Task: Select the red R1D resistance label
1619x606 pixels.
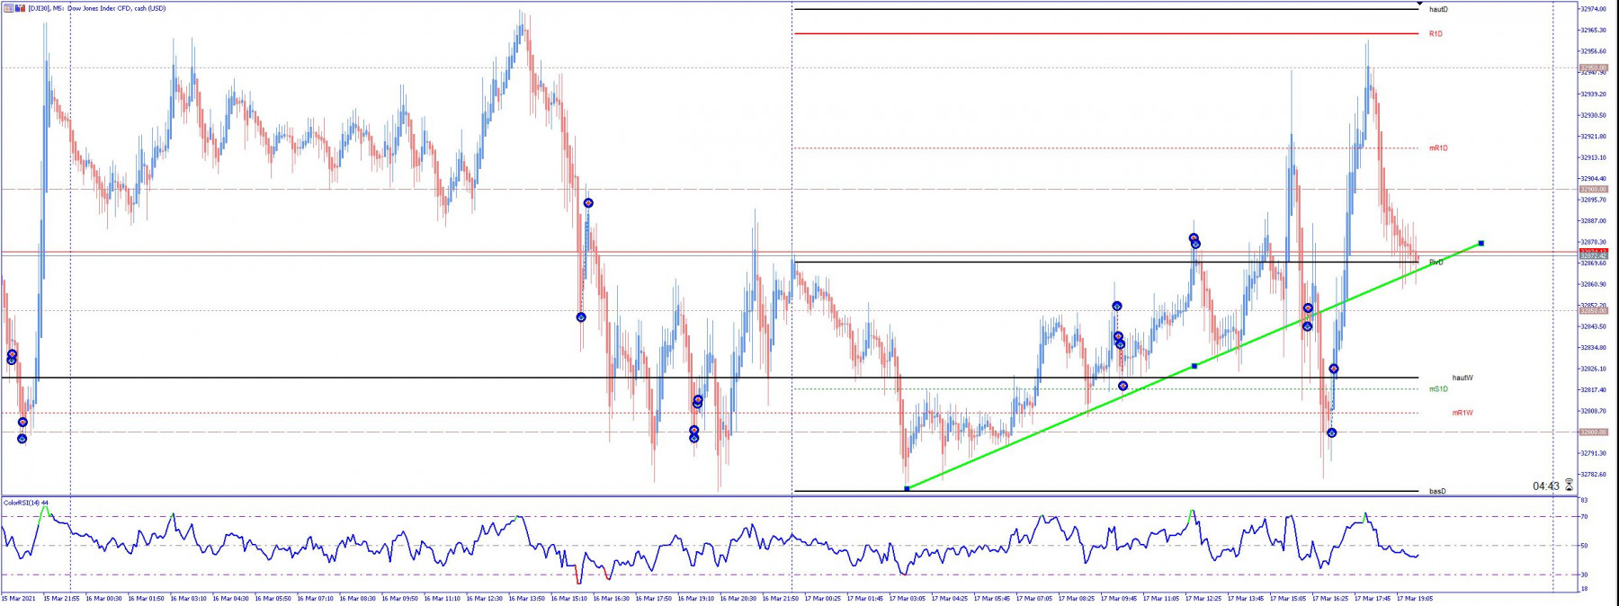Action: [1436, 33]
